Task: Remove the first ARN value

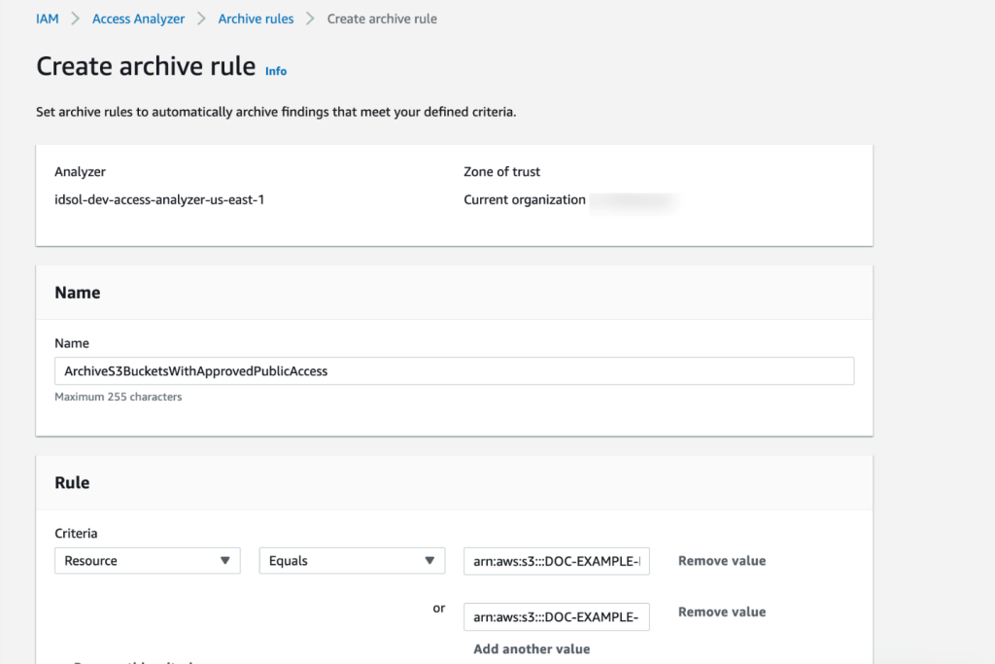Action: tap(721, 560)
